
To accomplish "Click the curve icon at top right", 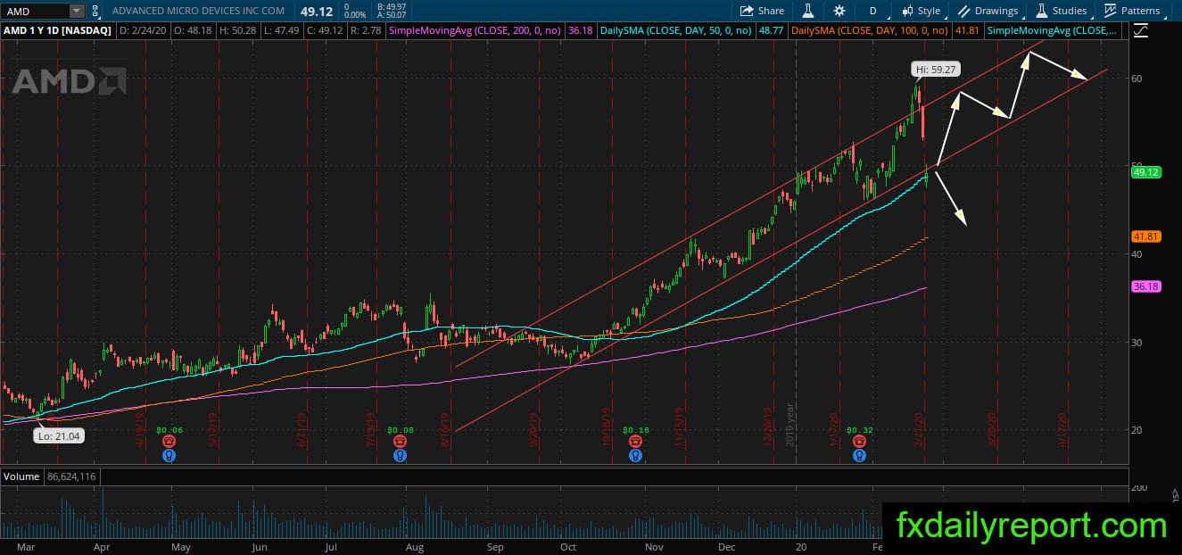I will click(x=1142, y=30).
